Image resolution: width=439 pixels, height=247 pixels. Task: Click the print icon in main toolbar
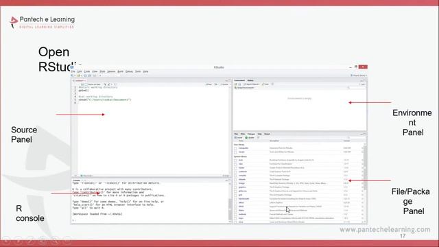tap(95, 75)
